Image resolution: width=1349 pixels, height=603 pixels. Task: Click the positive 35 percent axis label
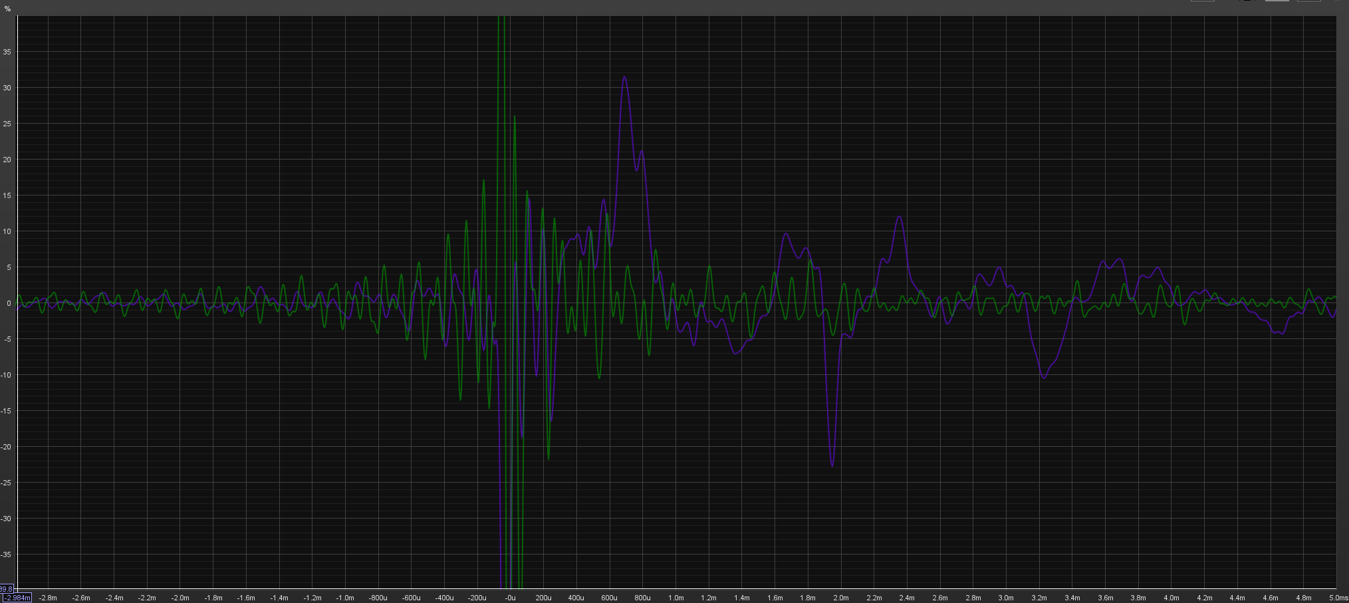pos(7,52)
